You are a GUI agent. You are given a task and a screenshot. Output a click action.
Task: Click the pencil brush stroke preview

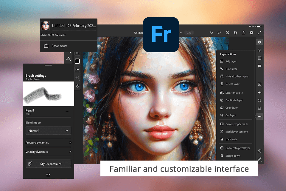(48, 94)
